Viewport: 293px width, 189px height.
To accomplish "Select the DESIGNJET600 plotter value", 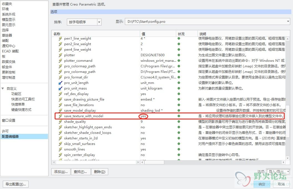I will tap(153, 55).
